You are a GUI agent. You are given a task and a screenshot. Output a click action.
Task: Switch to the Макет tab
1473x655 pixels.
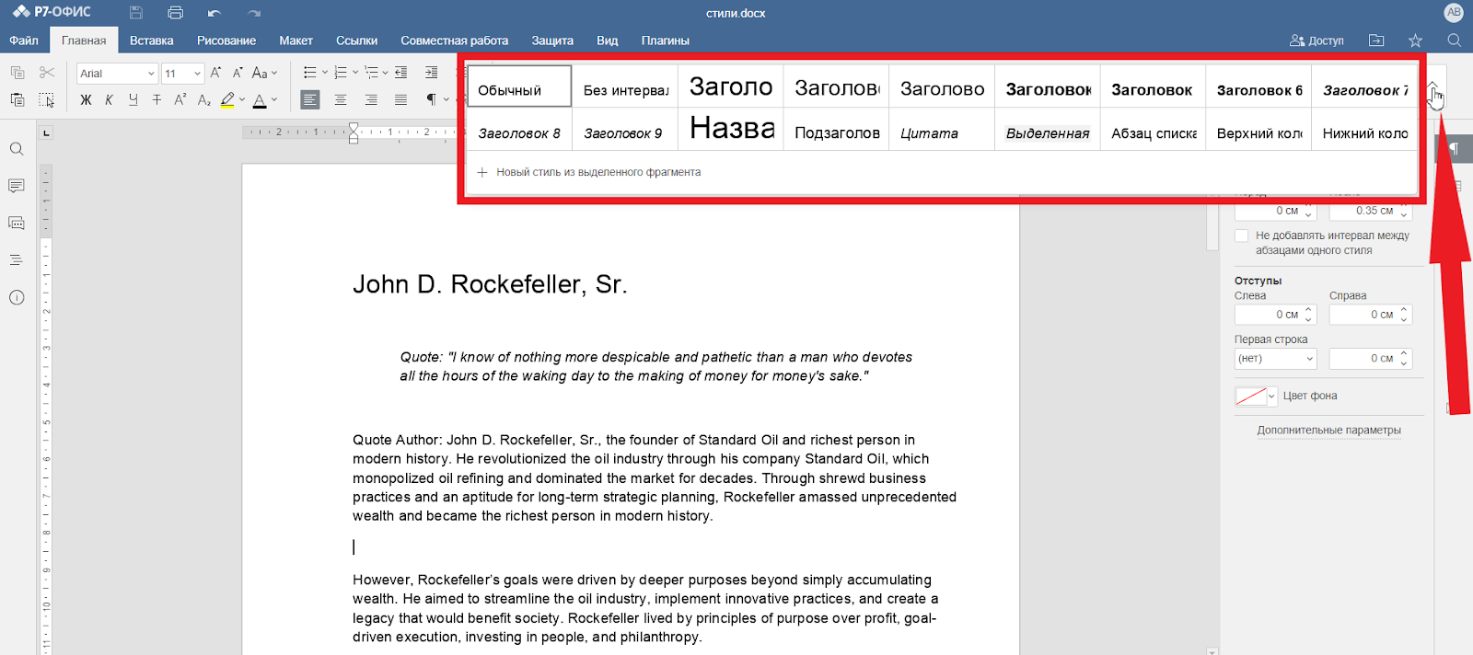click(296, 40)
